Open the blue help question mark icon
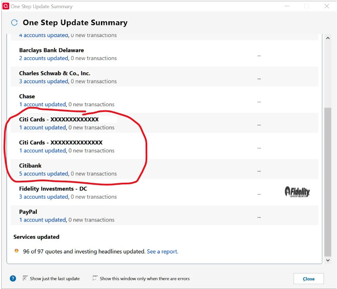This screenshot has width=337, height=289. pyautogui.click(x=13, y=278)
